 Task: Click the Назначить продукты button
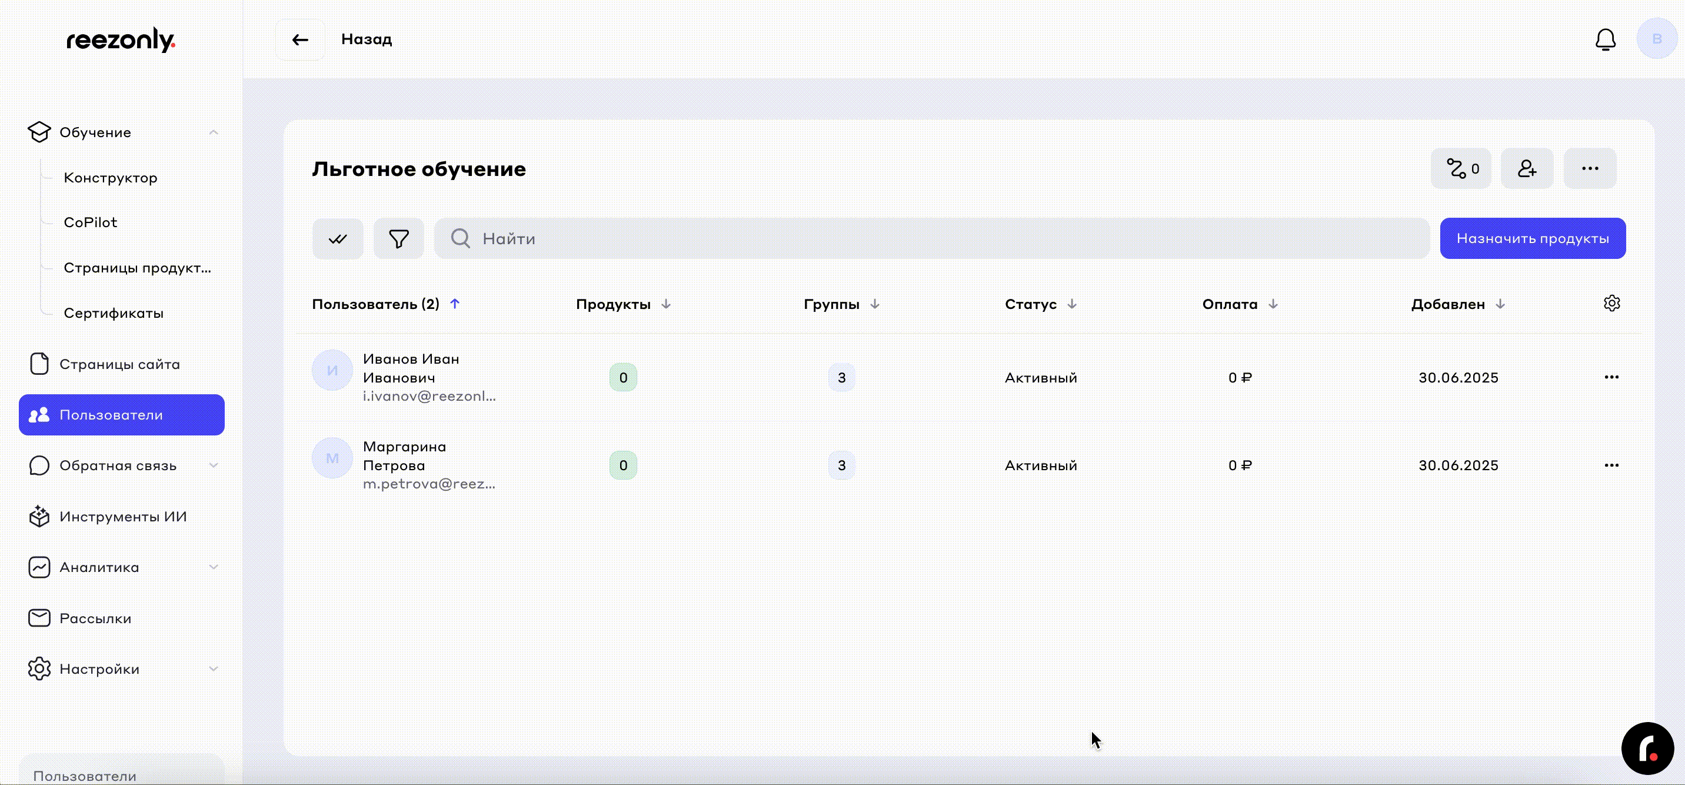[1532, 239]
